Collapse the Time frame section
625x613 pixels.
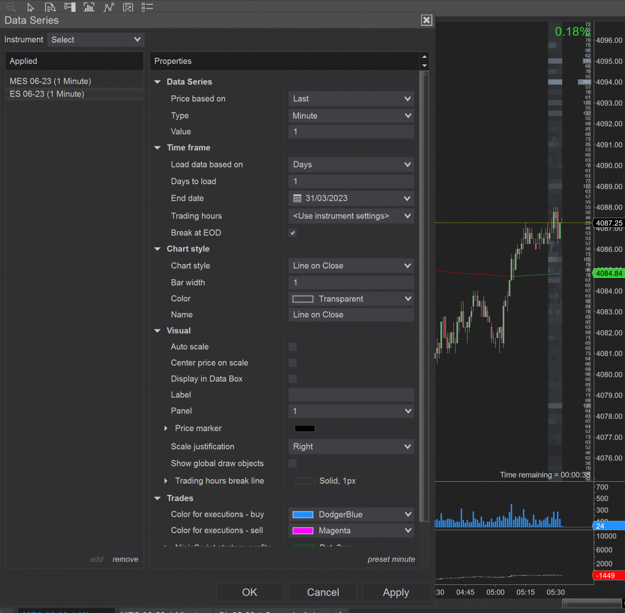tap(157, 148)
